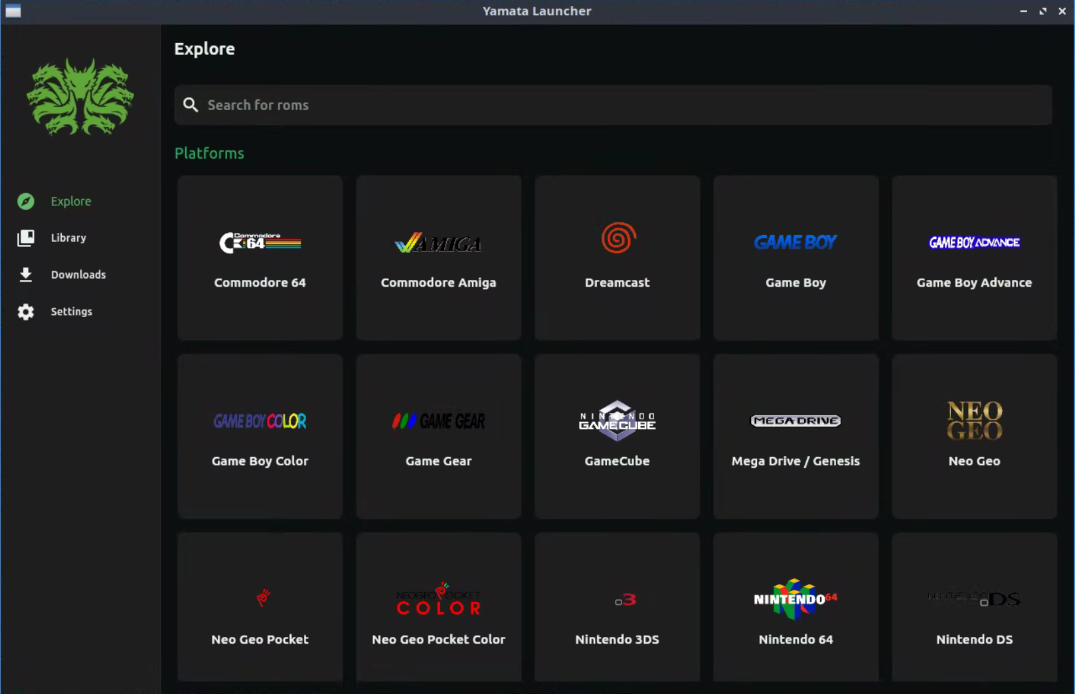Screen dimensions: 1075x694
Task: Click the search magnifier icon
Action: (x=191, y=105)
